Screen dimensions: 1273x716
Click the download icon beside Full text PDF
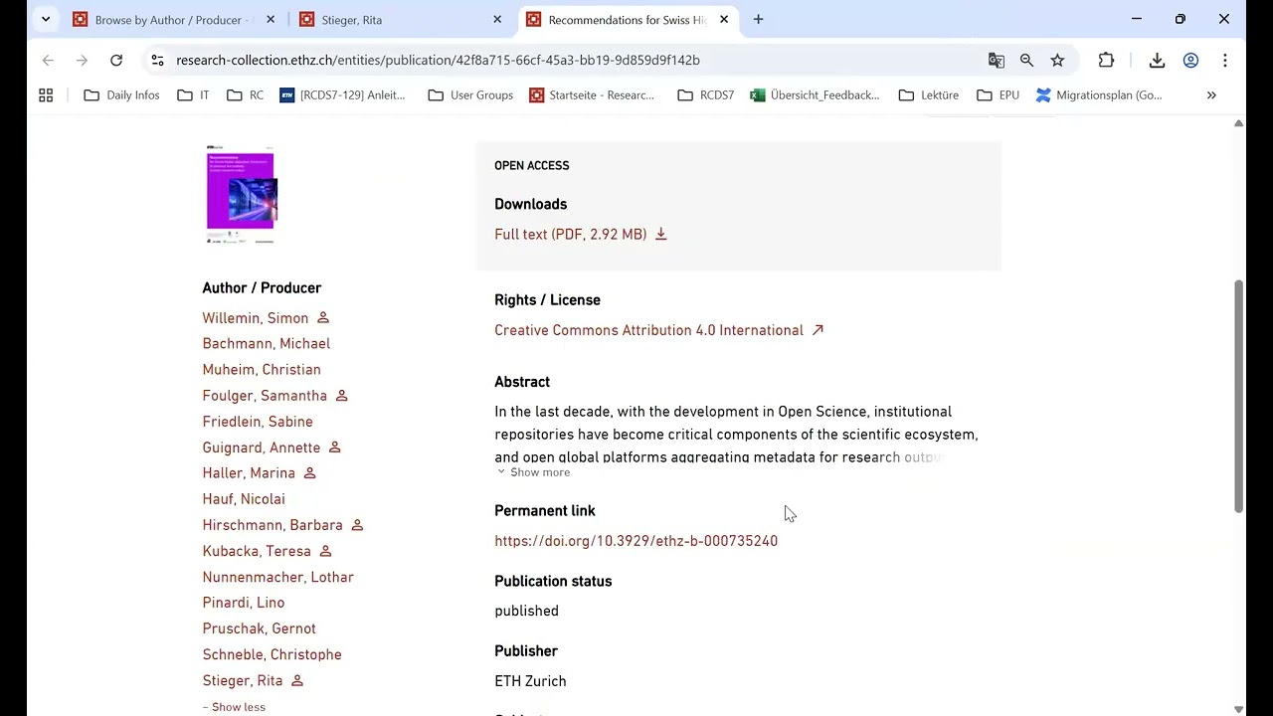pos(660,235)
